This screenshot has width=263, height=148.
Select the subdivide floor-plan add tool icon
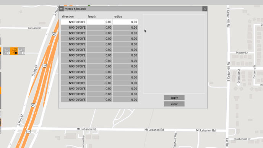(21, 51)
